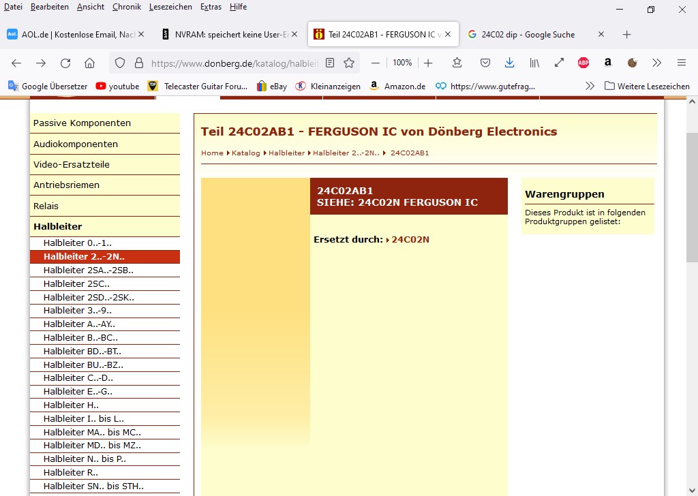Go to Home in breadcrumb
The width and height of the screenshot is (698, 496).
pos(212,153)
